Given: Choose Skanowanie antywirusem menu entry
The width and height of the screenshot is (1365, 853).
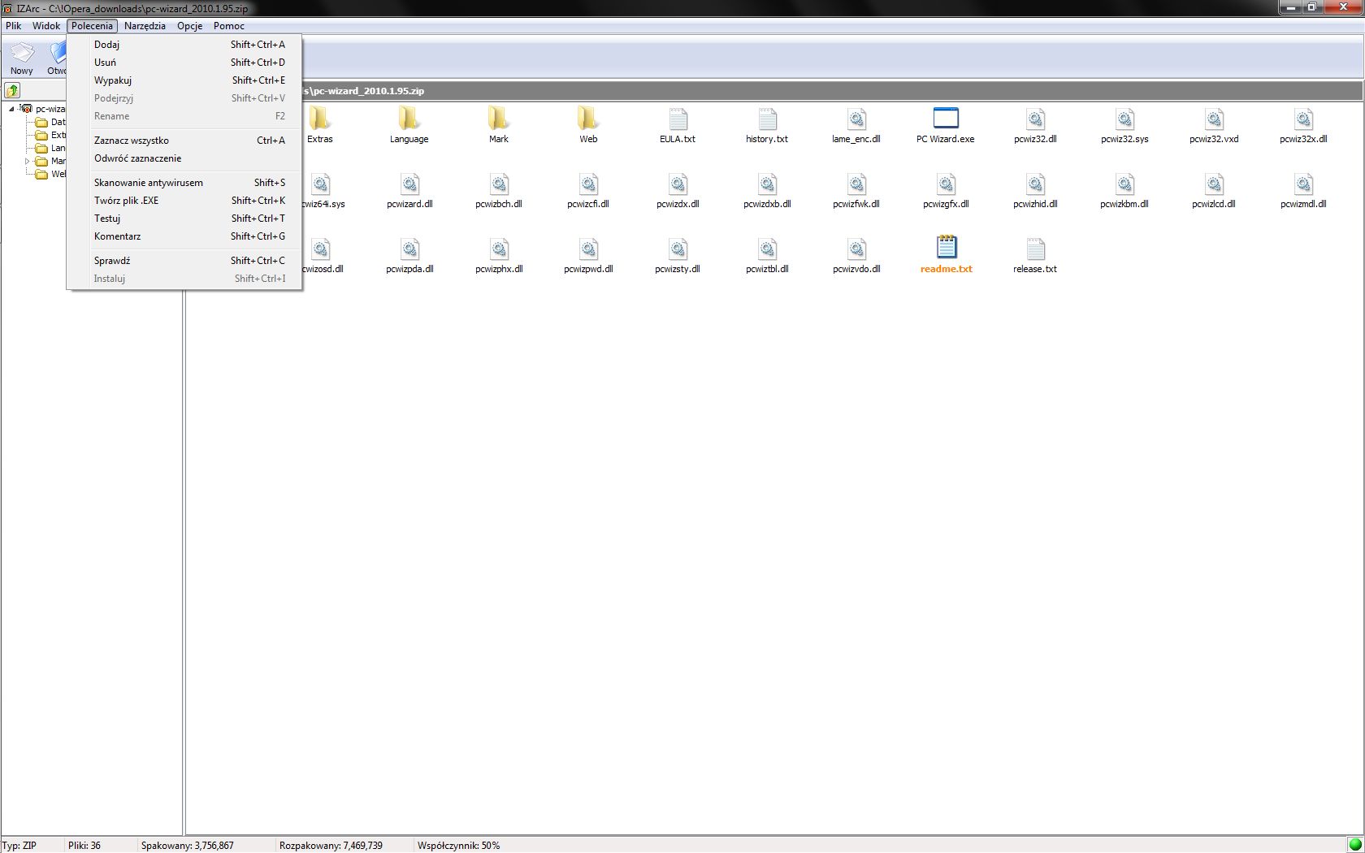Looking at the screenshot, I should [x=185, y=183].
